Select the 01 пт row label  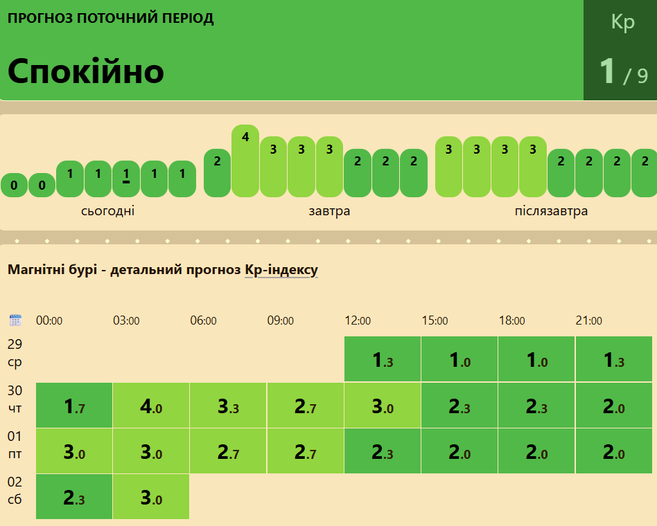pos(15,444)
